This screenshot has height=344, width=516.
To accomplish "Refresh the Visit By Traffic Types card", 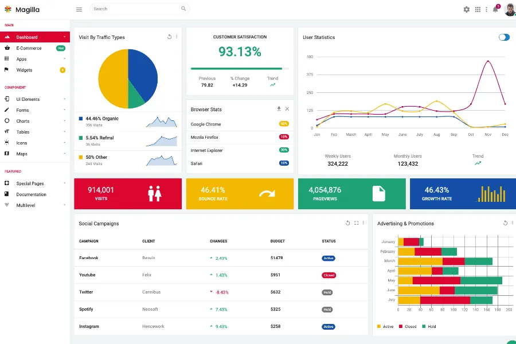I will click(x=169, y=37).
